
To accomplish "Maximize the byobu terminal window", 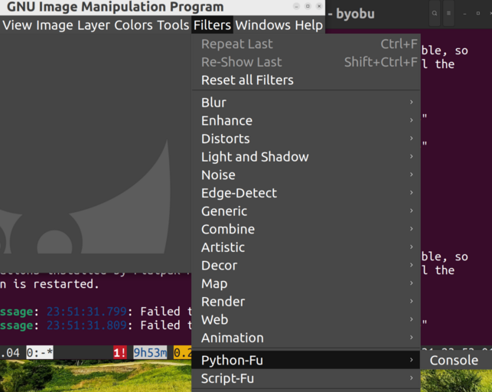I will coord(478,13).
